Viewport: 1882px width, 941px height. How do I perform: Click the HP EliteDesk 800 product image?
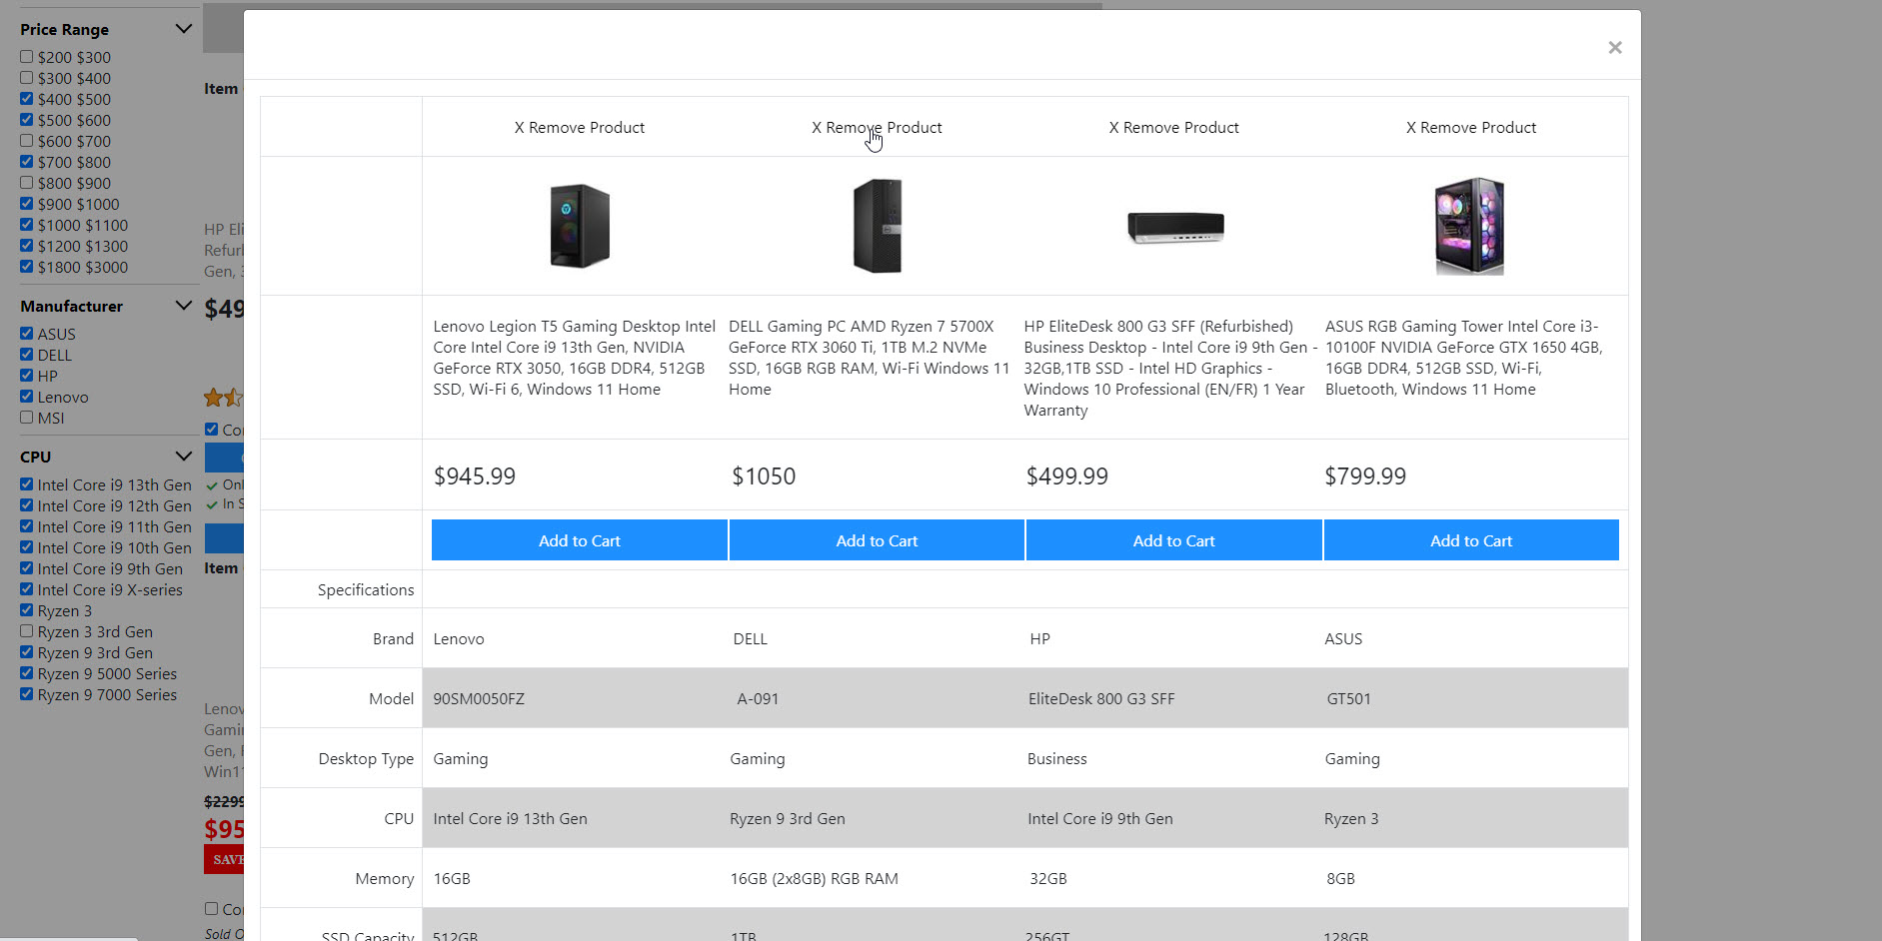coord(1174,227)
